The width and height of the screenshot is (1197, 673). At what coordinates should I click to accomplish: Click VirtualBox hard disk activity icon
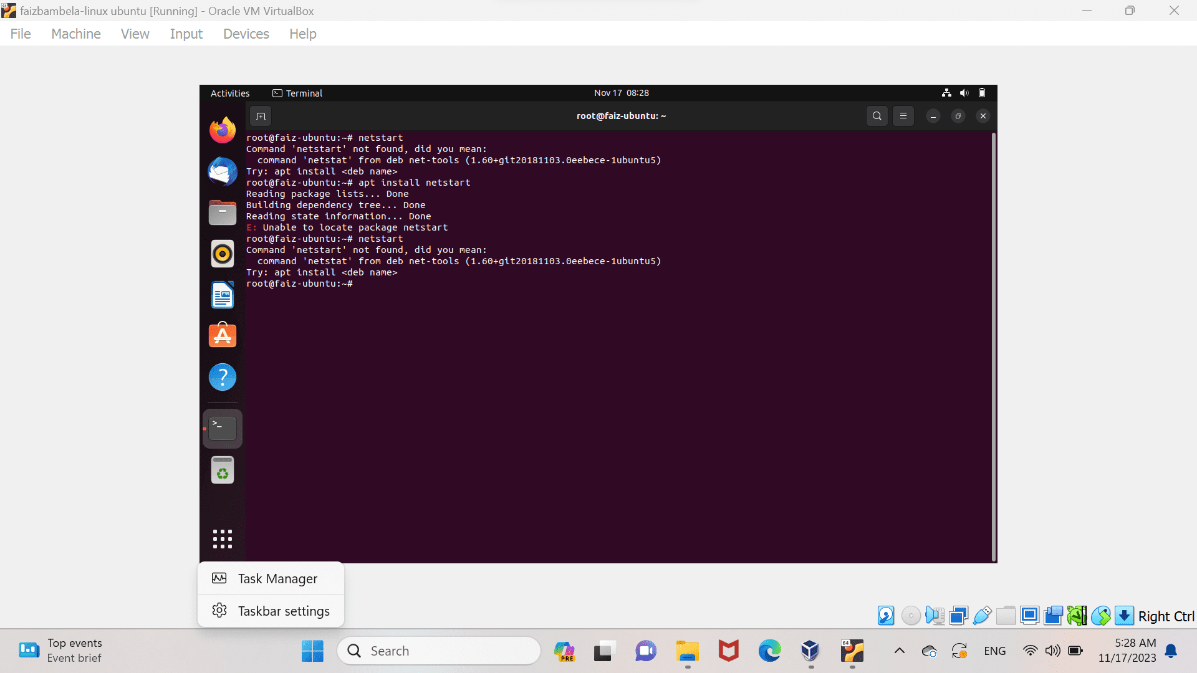(x=886, y=616)
